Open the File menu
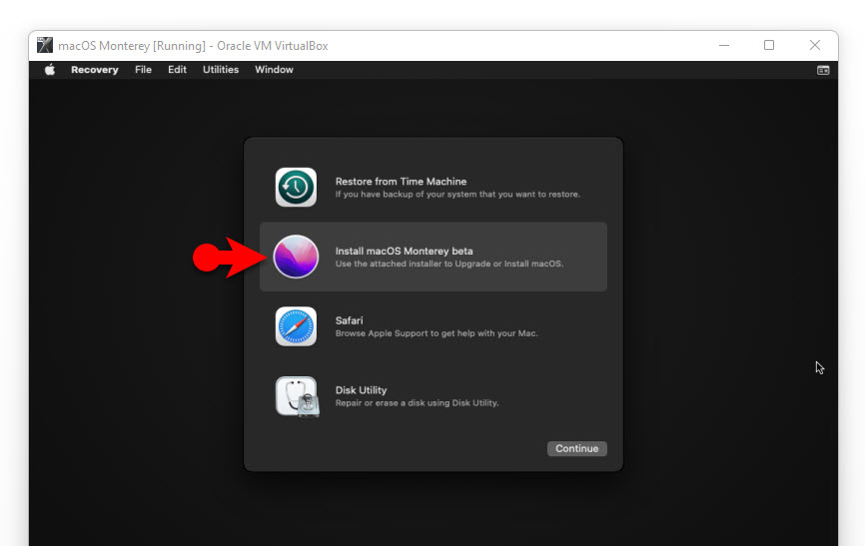Viewport: 865px width, 546px height. click(143, 70)
